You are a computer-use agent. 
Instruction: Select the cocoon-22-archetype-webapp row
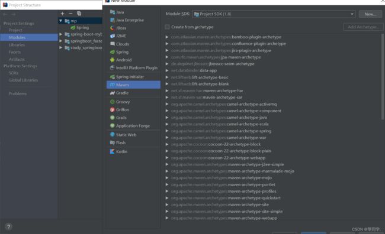pos(219,158)
